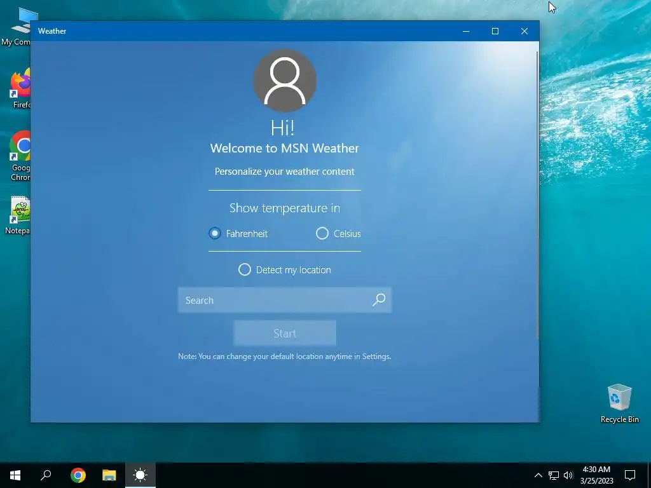Open taskbar search magnifier

coord(46,475)
